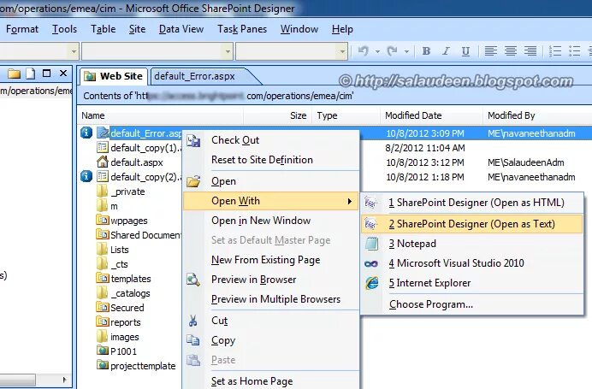
Task: Expand the third toolbar combo box
Action: pos(342,51)
